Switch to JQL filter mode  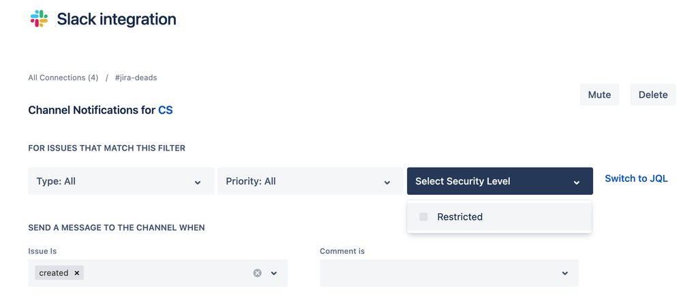pos(636,178)
